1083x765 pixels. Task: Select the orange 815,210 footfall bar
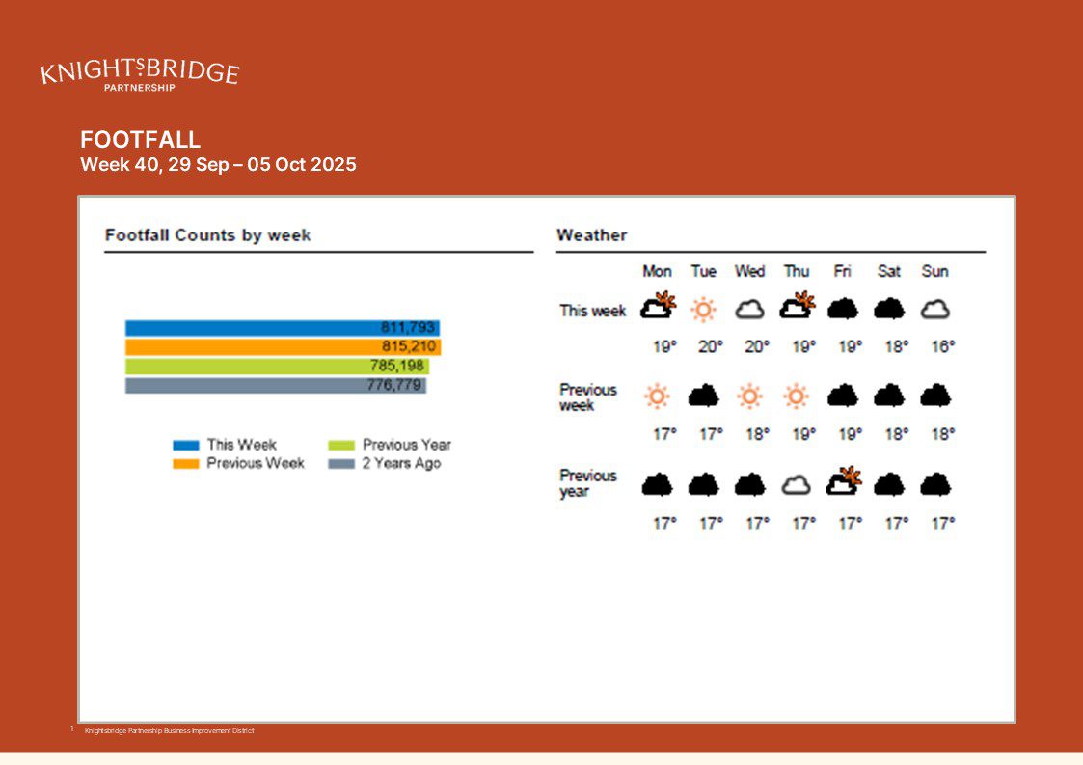coord(283,347)
